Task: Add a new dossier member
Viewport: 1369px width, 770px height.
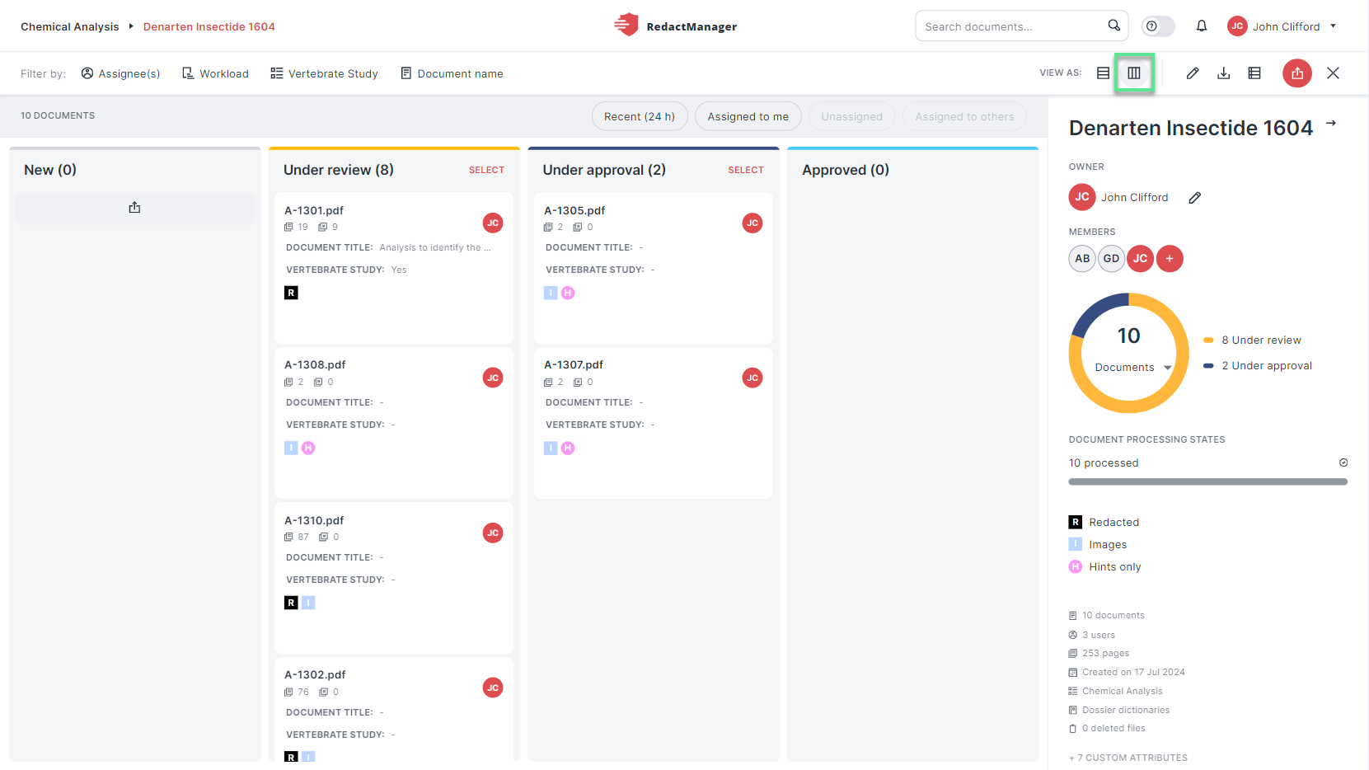Action: [x=1170, y=259]
